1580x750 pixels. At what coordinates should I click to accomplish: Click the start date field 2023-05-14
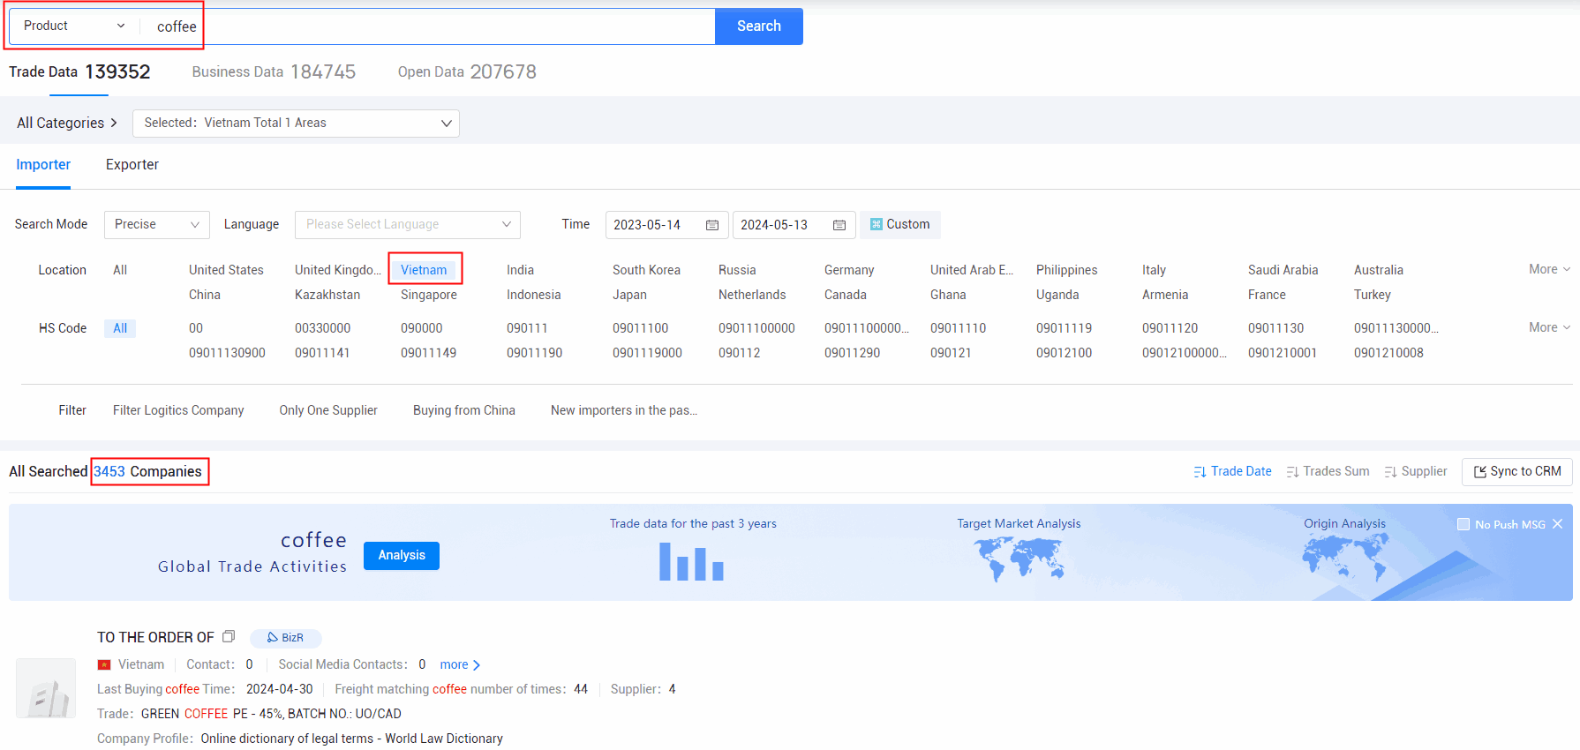point(666,225)
